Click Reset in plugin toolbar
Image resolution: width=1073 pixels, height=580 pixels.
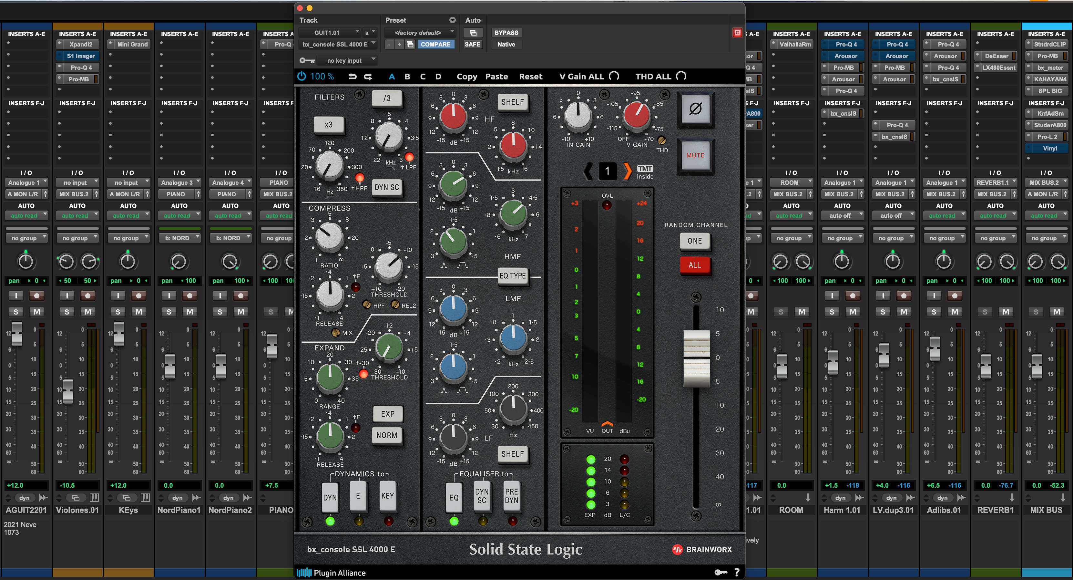pos(530,77)
